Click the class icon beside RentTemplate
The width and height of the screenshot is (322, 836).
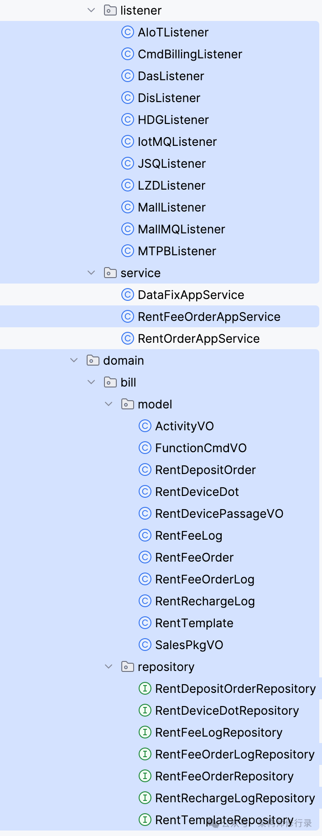point(145,623)
